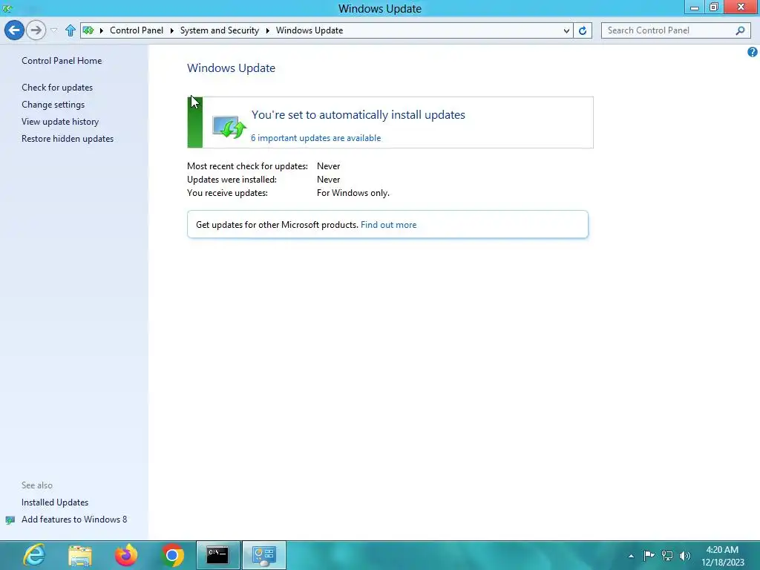Expand the arrow before Control Panel breadcrumb
This screenshot has height=570, width=760.
coord(101,30)
